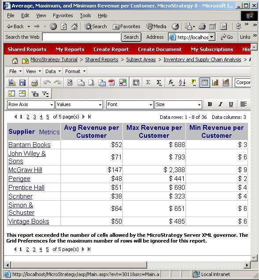Click the Search the Web input field

pos(81,37)
